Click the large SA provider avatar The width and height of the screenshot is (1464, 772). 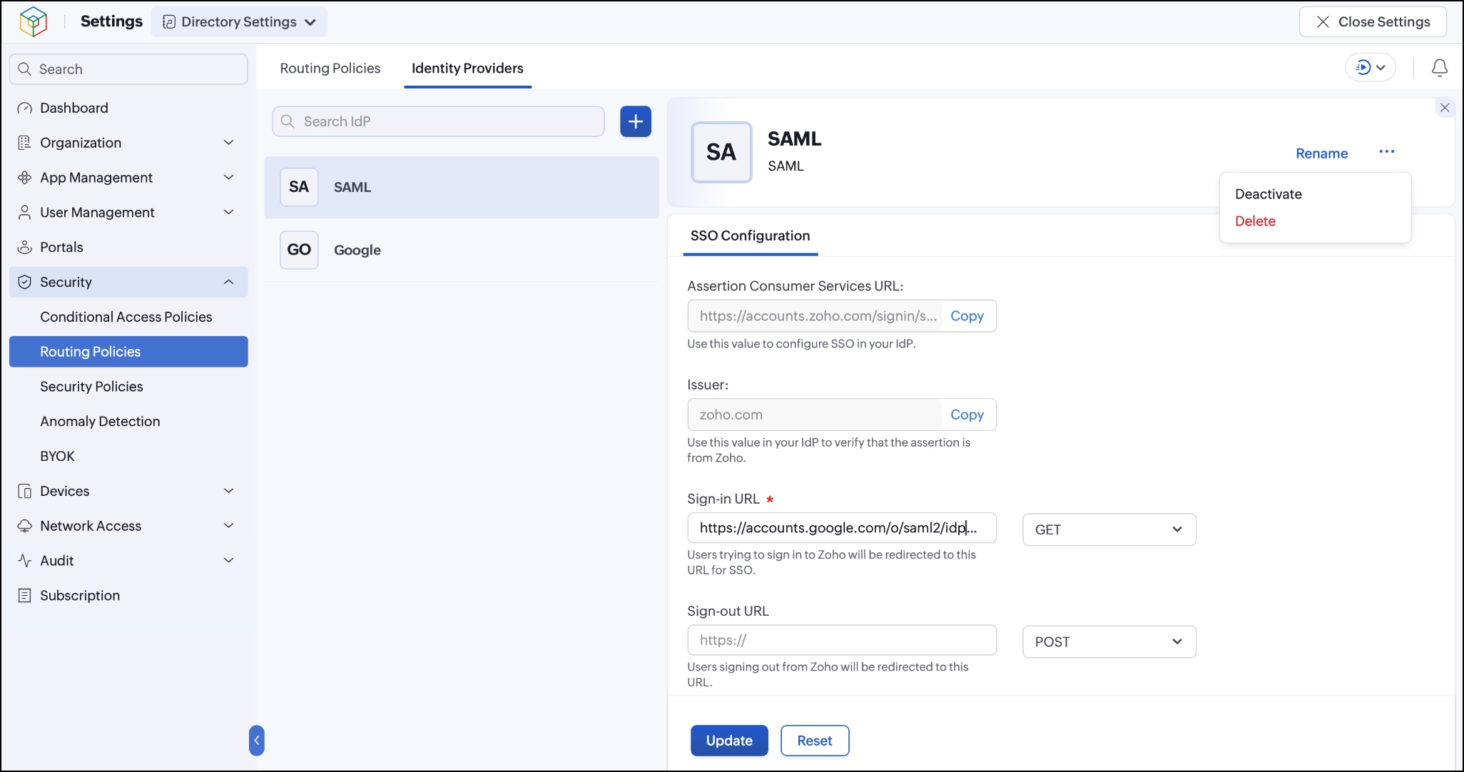721,152
